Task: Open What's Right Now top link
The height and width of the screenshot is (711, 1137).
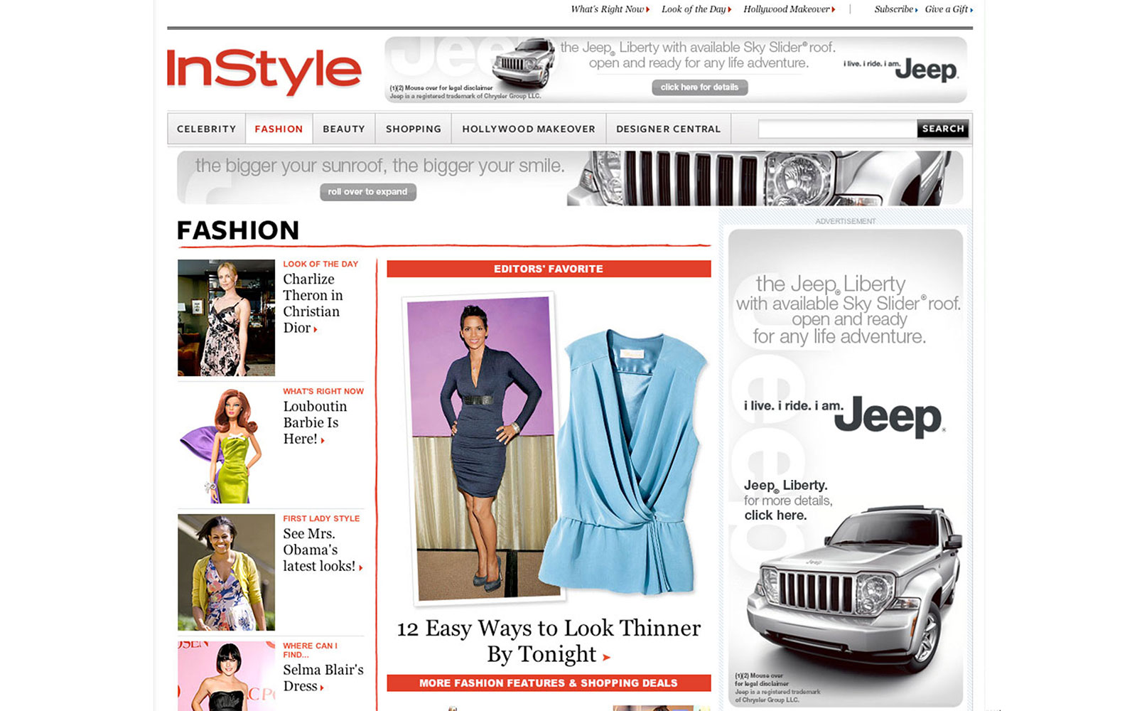Action: 609,9
